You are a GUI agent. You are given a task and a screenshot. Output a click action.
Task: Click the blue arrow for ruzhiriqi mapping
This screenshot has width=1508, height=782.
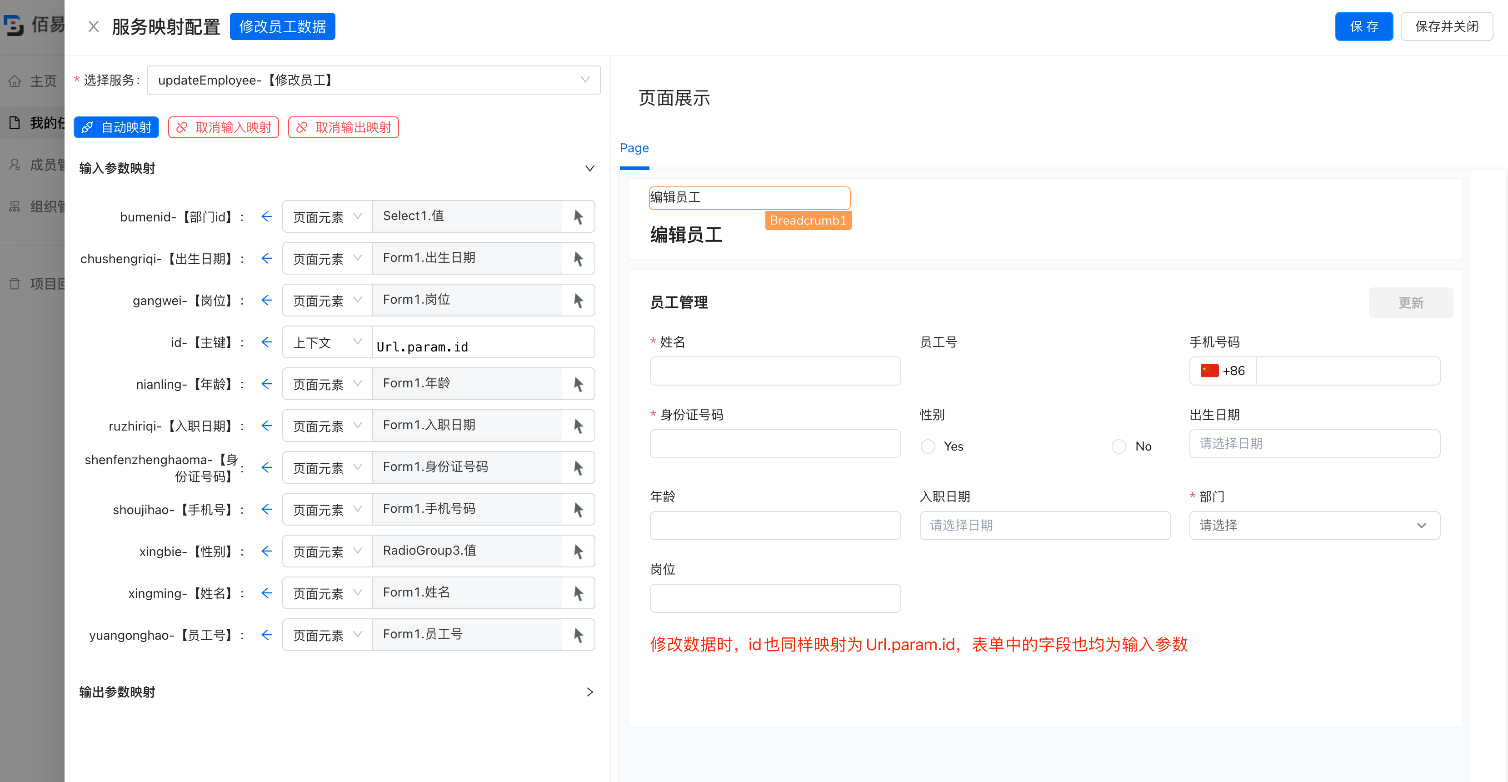[x=267, y=426]
